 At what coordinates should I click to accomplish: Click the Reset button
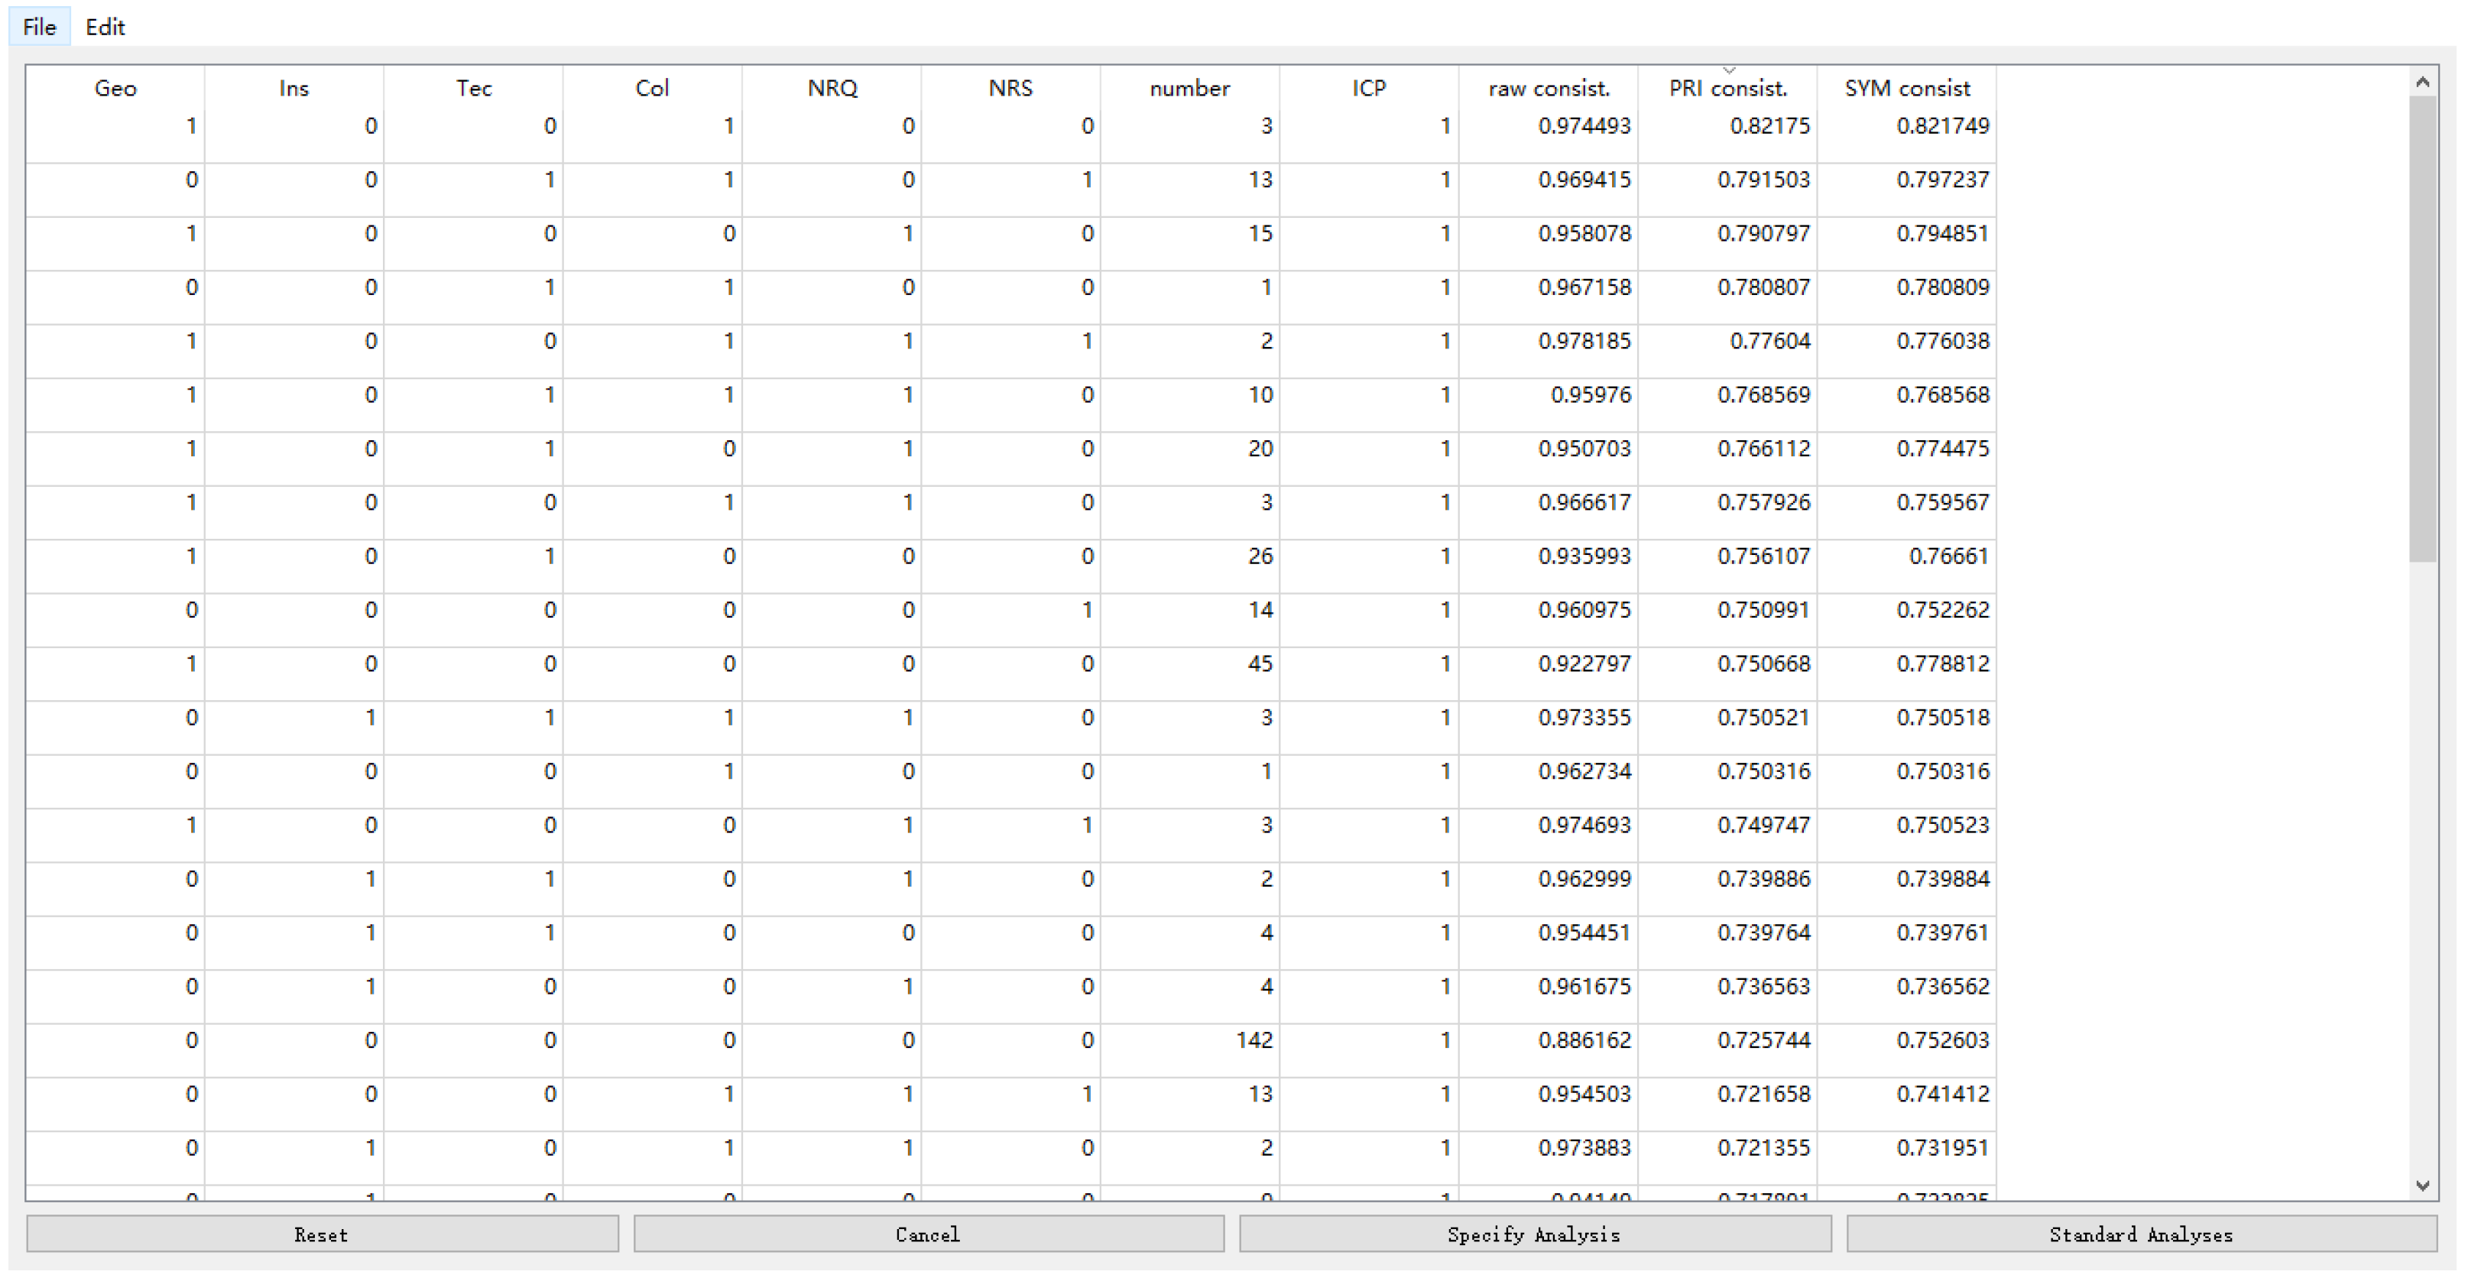coord(322,1234)
